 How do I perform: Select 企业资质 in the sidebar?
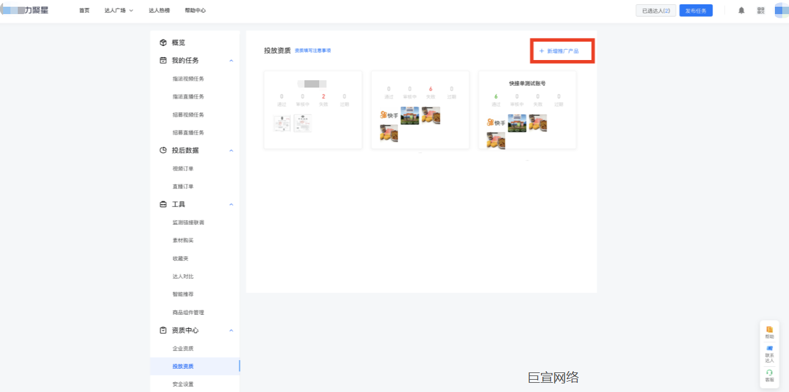[x=183, y=349]
